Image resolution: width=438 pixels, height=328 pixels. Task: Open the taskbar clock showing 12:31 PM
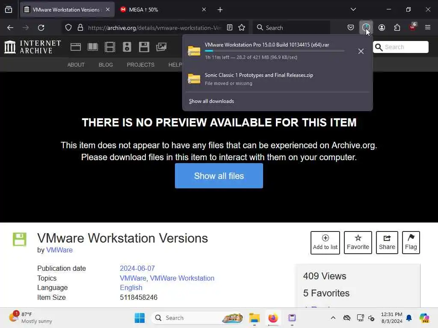[392, 318]
